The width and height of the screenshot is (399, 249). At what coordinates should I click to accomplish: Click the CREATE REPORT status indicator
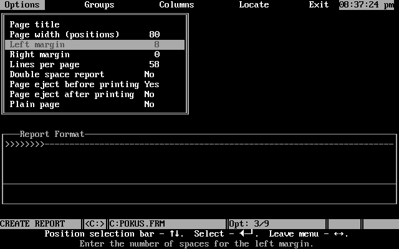click(x=32, y=224)
